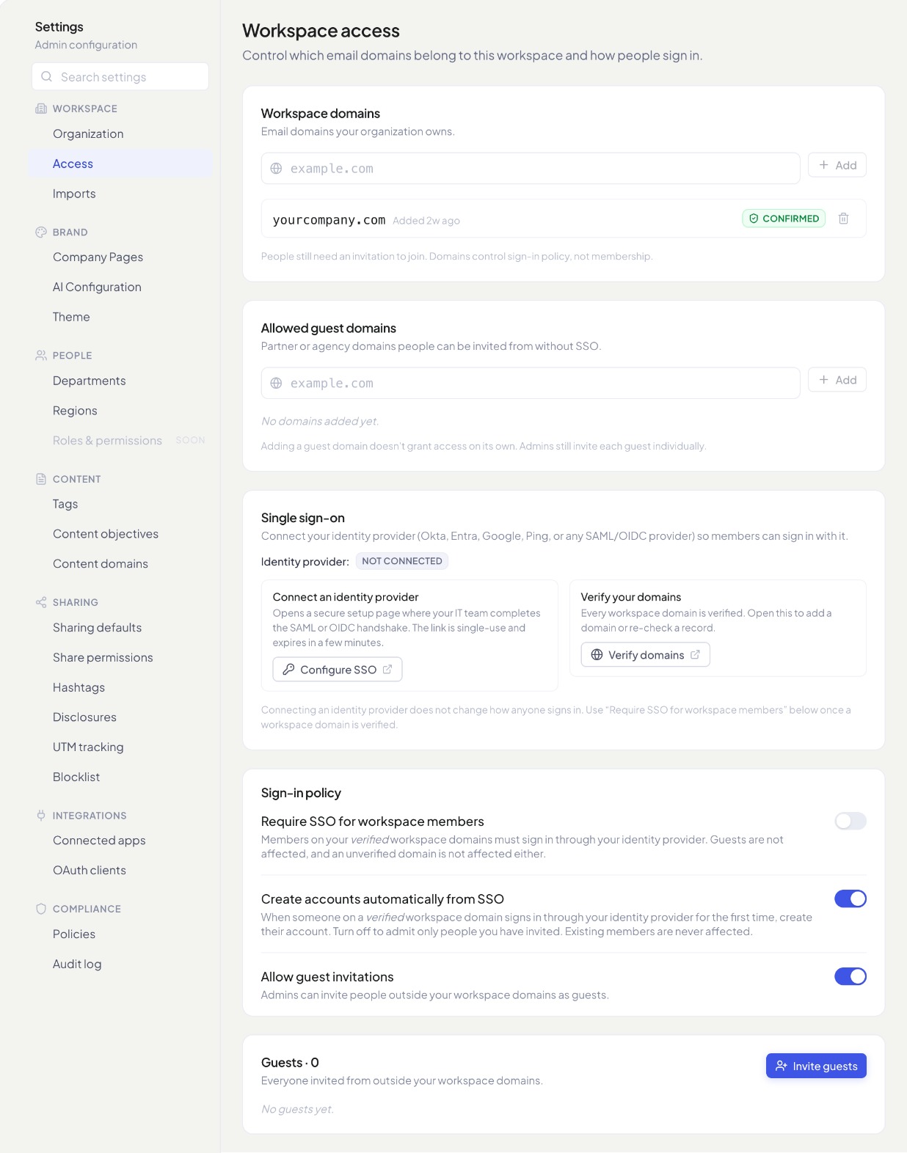Click the globe icon in guest domains field
This screenshot has width=907, height=1153.
(x=276, y=384)
